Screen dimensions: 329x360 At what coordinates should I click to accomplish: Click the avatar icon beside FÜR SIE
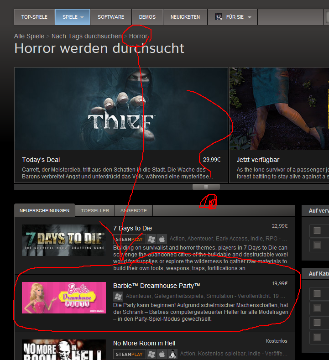pos(219,17)
